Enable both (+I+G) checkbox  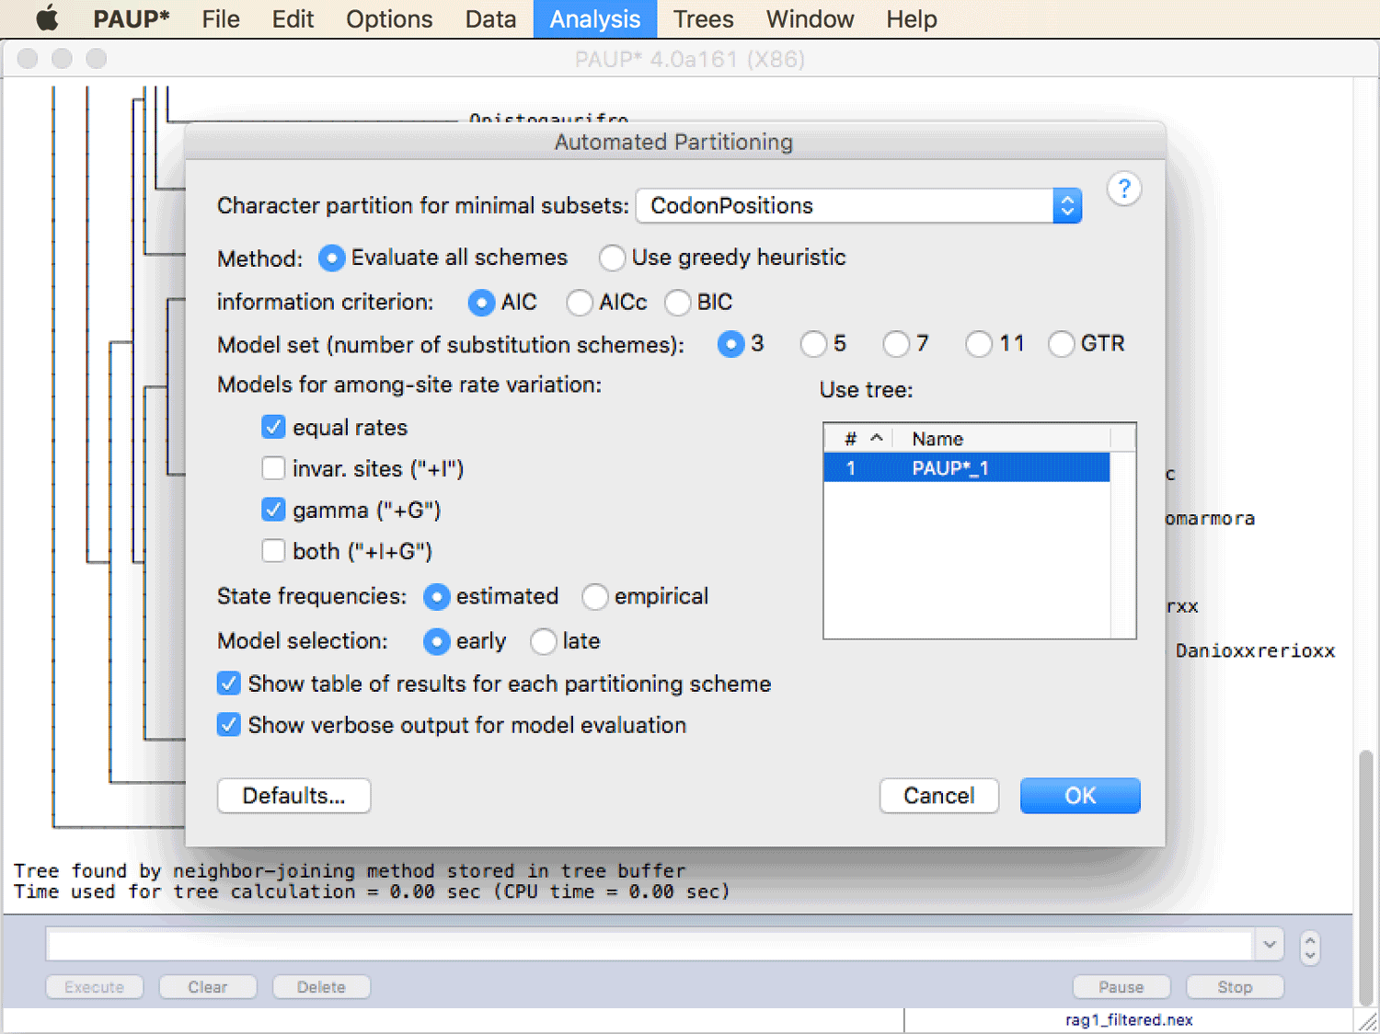pyautogui.click(x=273, y=550)
